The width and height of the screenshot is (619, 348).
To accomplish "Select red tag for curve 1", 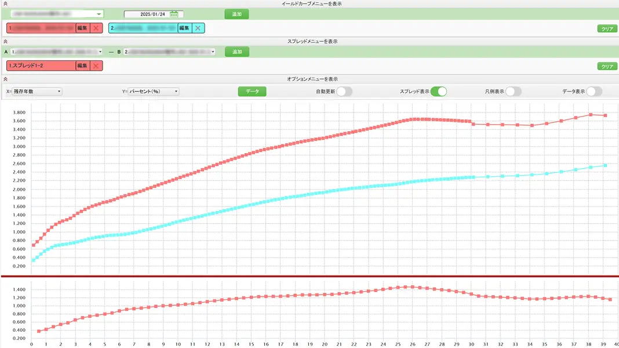I will pos(41,28).
